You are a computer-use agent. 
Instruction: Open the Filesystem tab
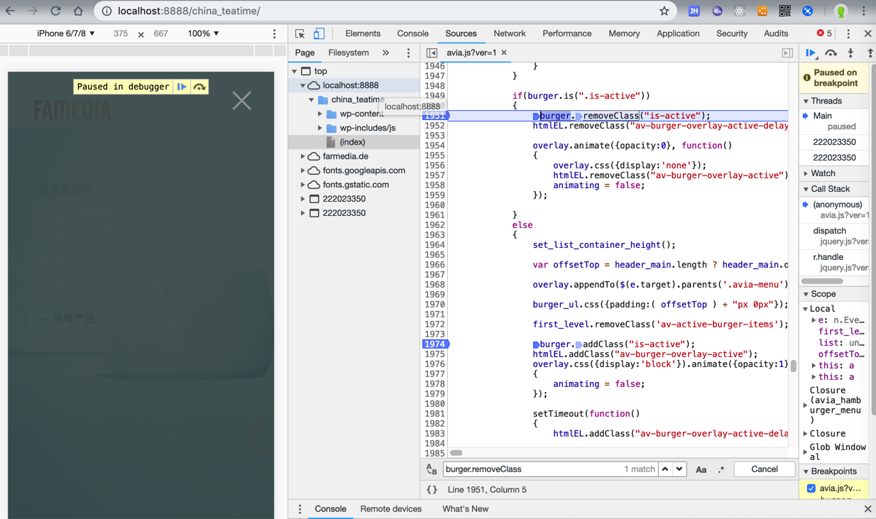click(349, 53)
